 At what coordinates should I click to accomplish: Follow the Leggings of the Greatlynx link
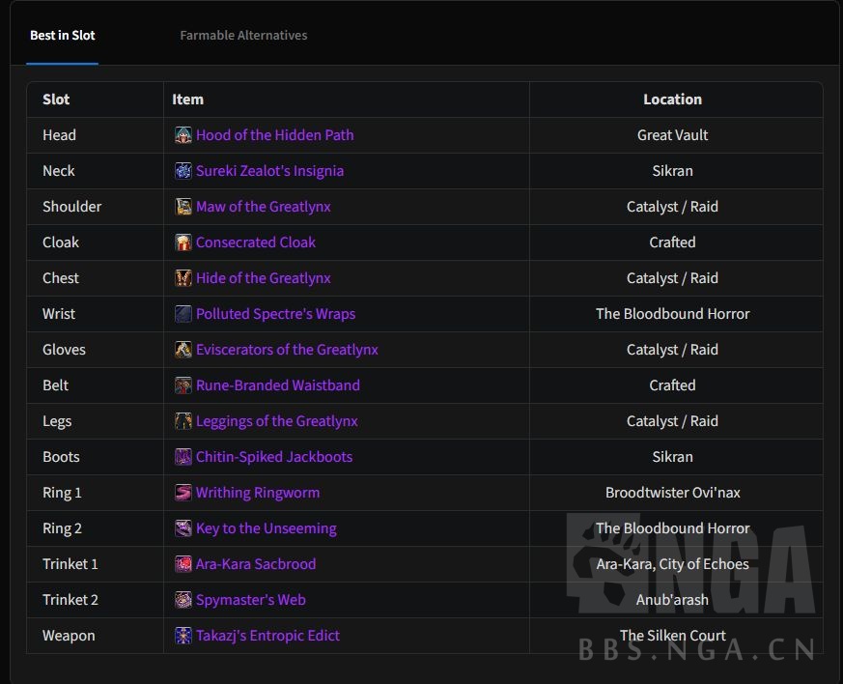click(x=276, y=421)
